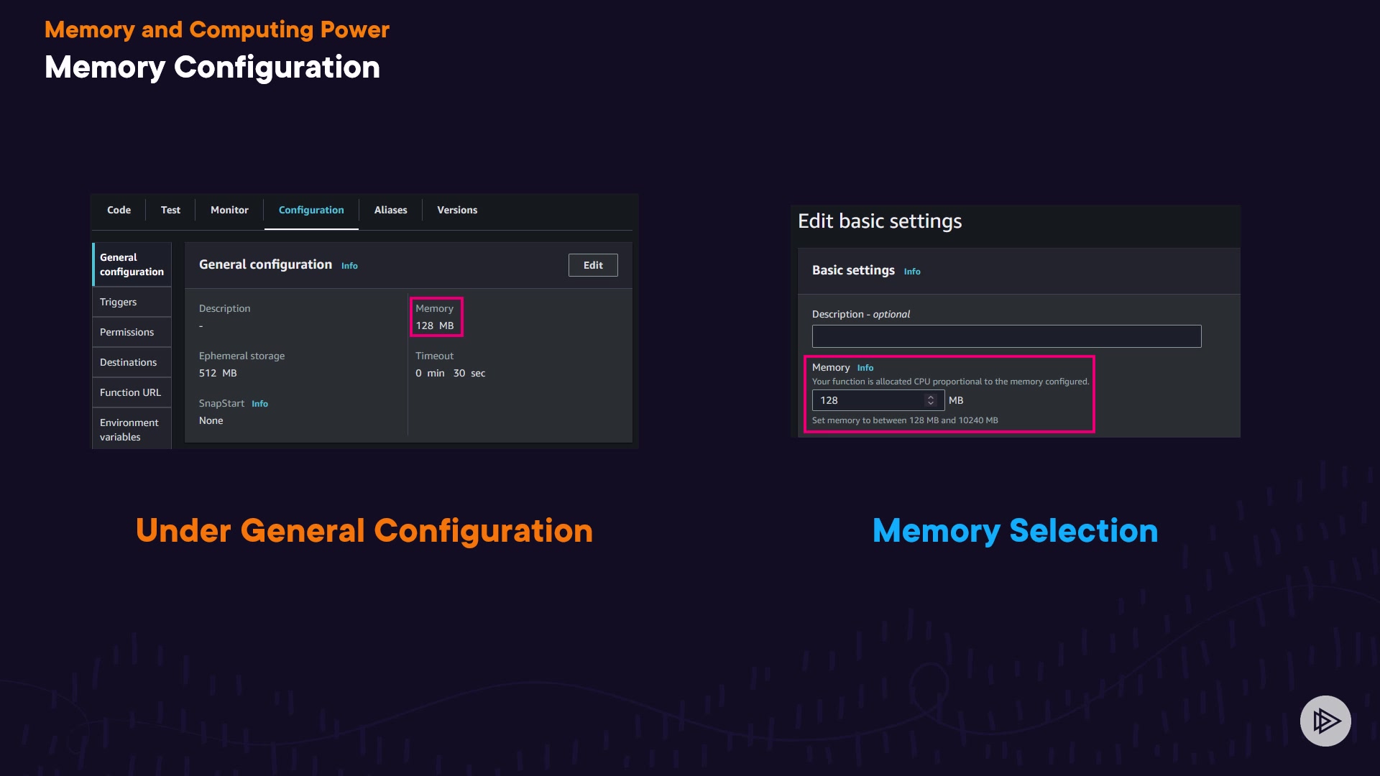Select the Configuration tab
This screenshot has width=1380, height=776.
coord(311,210)
